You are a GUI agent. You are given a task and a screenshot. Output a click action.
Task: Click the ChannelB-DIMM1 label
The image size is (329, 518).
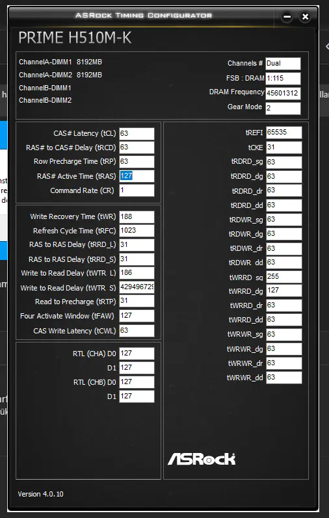[46, 88]
